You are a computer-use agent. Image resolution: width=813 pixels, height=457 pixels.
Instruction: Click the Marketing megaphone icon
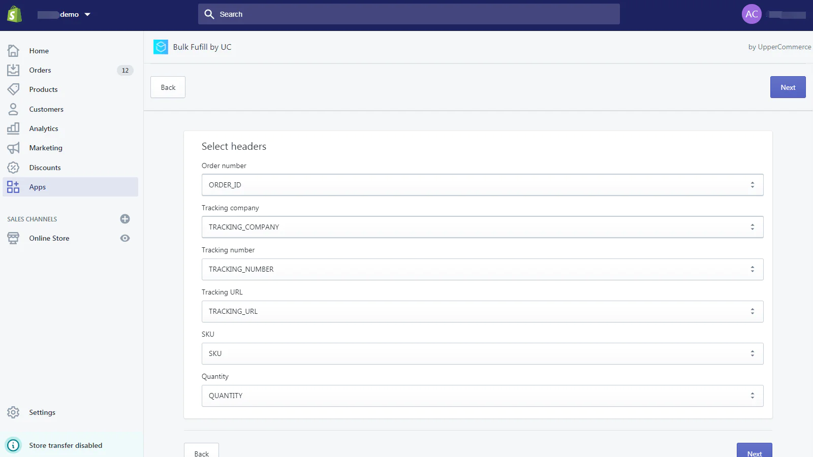[13, 148]
